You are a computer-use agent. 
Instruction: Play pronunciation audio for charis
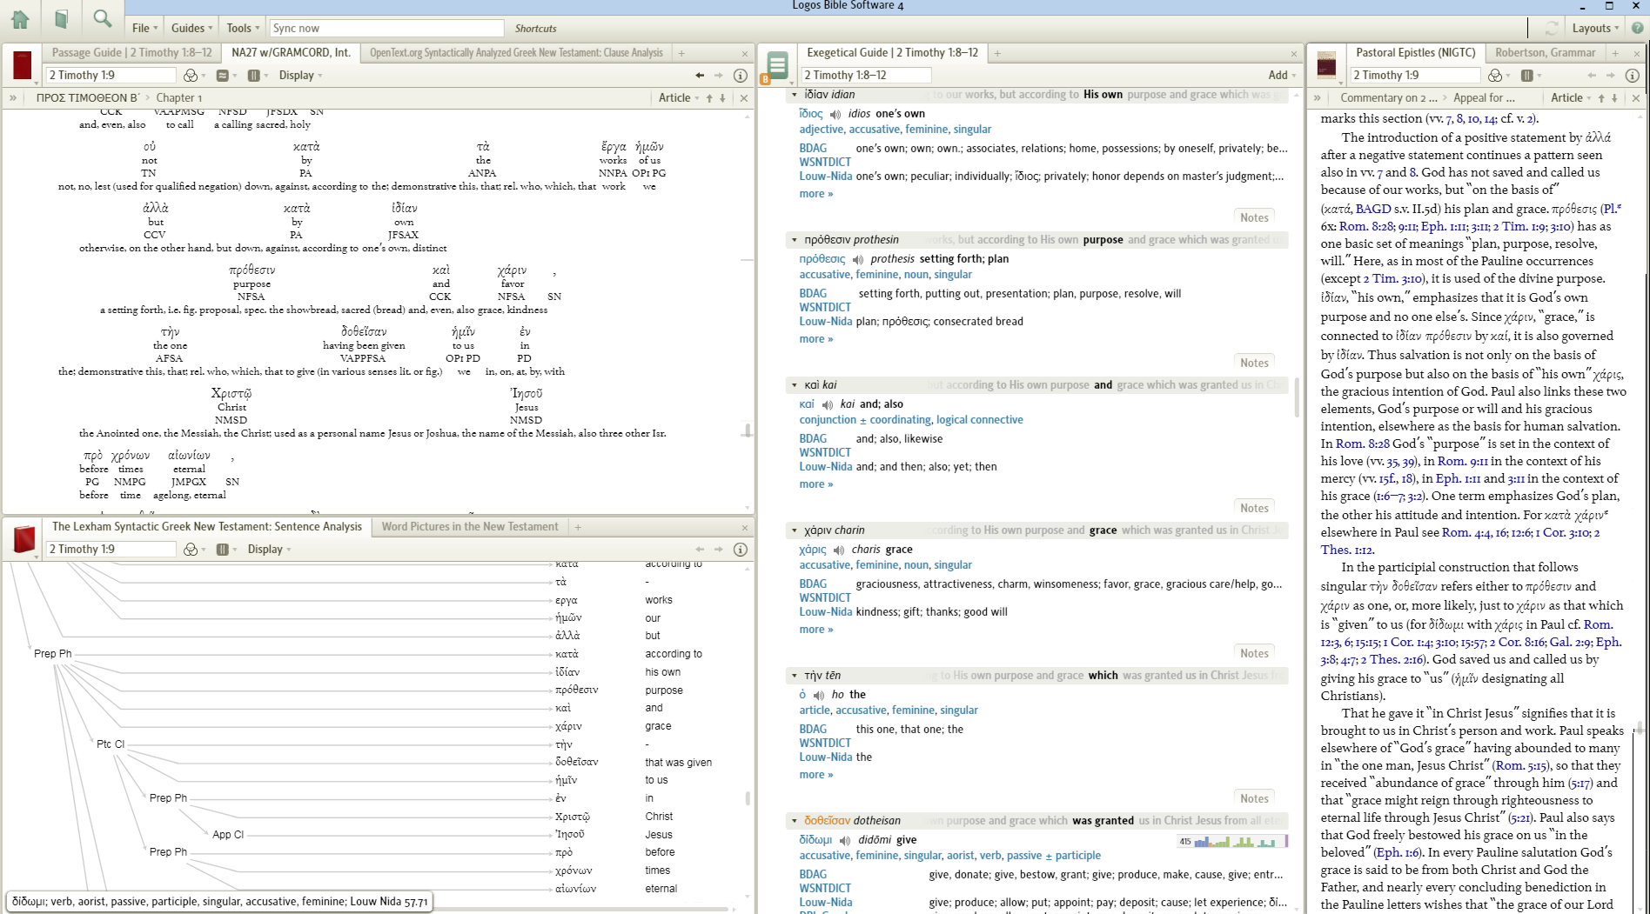pos(839,550)
